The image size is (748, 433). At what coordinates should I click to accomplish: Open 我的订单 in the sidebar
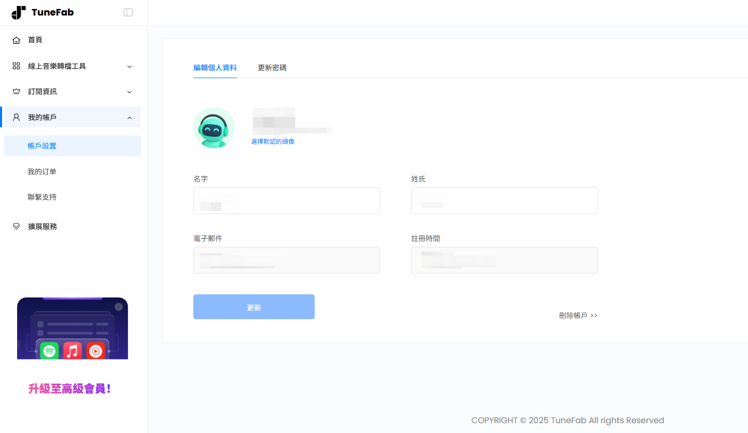[x=42, y=171]
